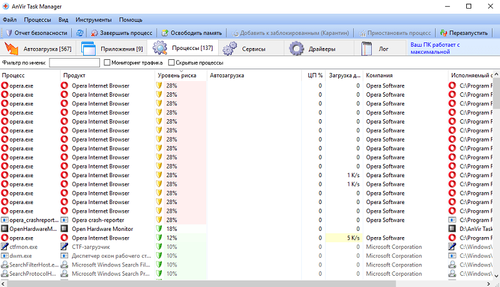Click the AnVir Task Manager title bar icon
Screen dimensions: 500x287
(x=6, y=6)
